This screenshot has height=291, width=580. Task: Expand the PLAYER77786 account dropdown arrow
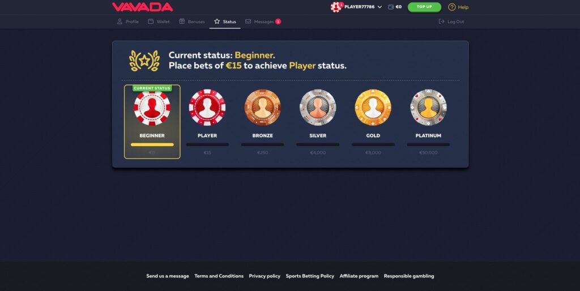tap(379, 7)
